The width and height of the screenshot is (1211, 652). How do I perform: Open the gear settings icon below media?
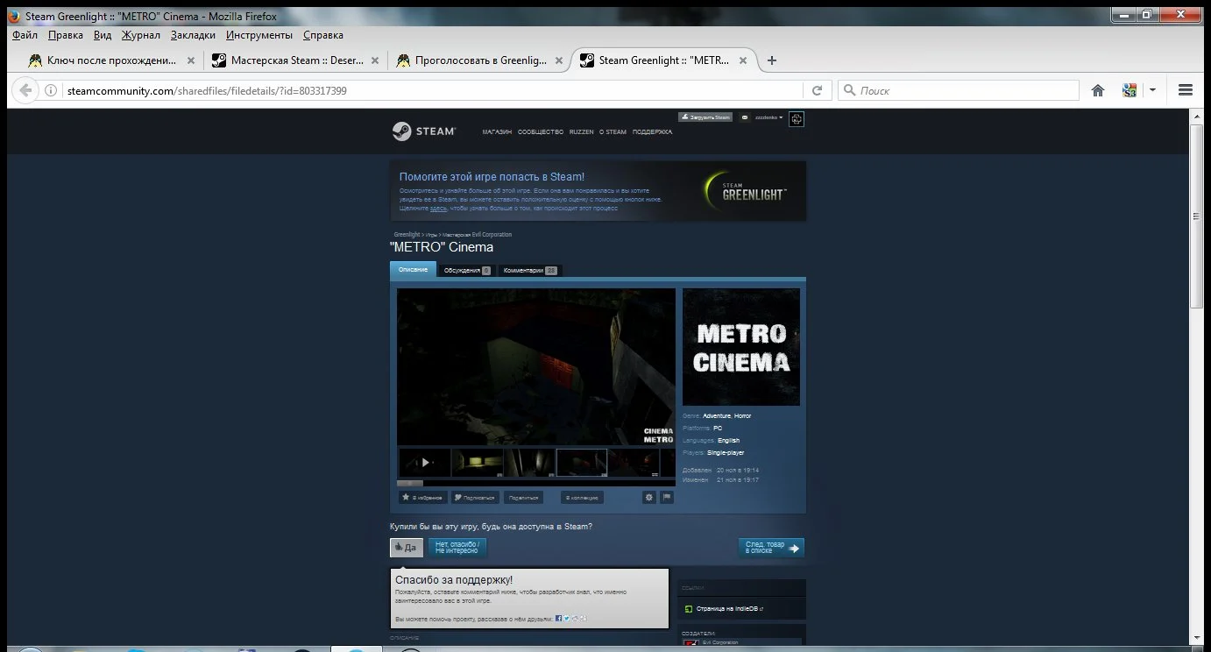coord(649,497)
